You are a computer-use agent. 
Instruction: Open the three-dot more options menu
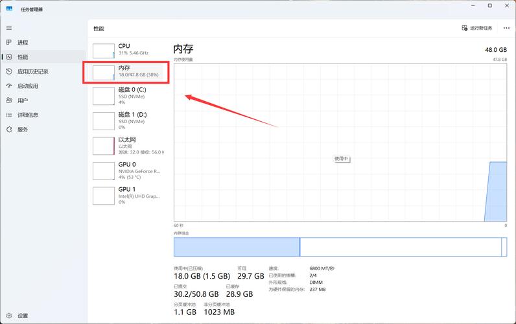(506, 29)
